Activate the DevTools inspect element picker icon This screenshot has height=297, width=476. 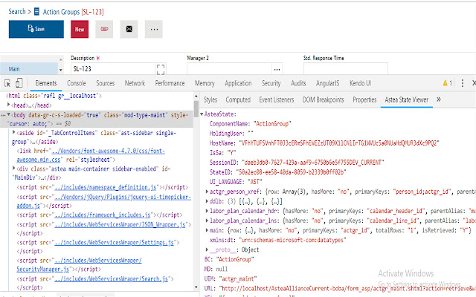click(x=7, y=83)
